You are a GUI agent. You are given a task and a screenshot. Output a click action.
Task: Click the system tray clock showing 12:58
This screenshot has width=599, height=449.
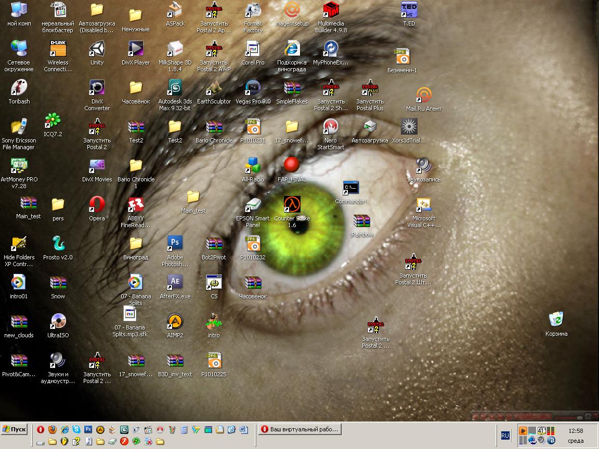point(576,431)
